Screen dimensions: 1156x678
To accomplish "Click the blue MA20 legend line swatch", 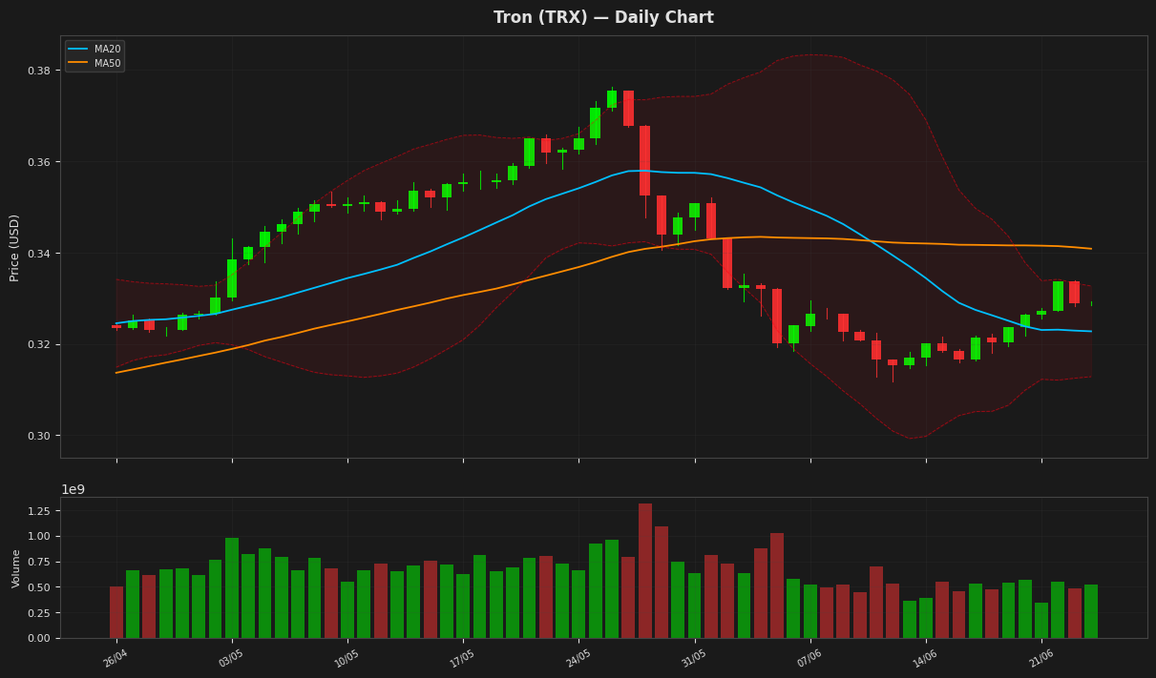I will click(x=78, y=49).
